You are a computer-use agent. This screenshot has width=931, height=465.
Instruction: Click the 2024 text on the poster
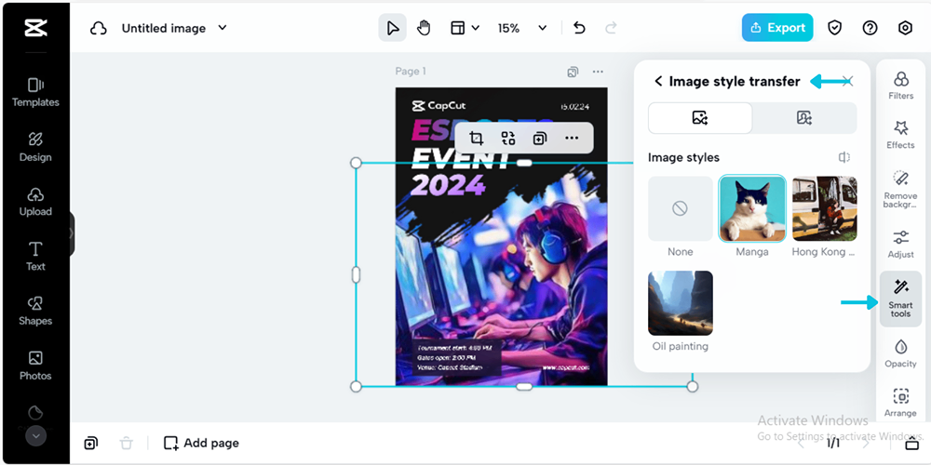pyautogui.click(x=448, y=185)
